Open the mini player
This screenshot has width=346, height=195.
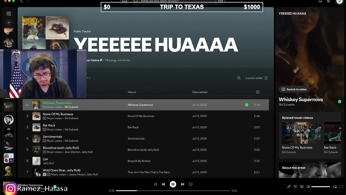tap(335, 187)
